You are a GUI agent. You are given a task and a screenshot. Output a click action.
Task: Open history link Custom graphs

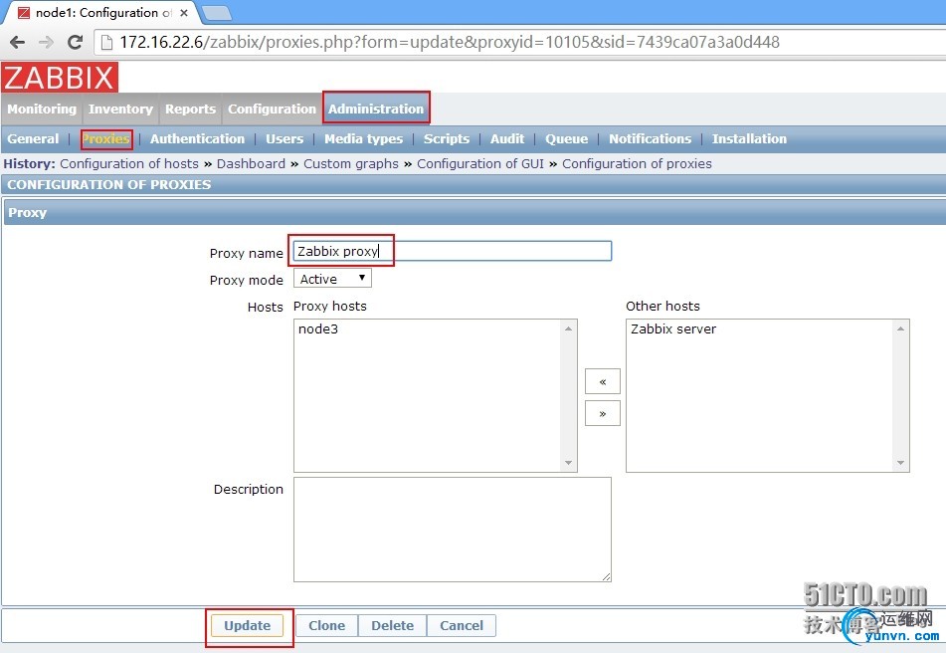tap(351, 163)
